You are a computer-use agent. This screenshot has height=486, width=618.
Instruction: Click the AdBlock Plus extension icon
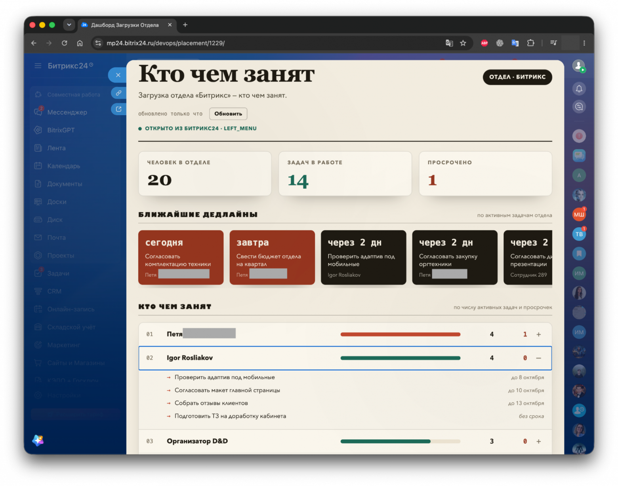484,43
